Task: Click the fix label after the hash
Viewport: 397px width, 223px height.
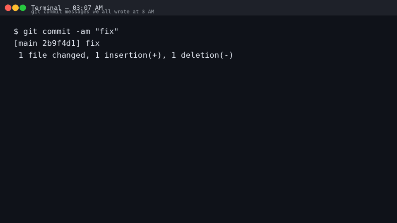Action: pyautogui.click(x=93, y=43)
